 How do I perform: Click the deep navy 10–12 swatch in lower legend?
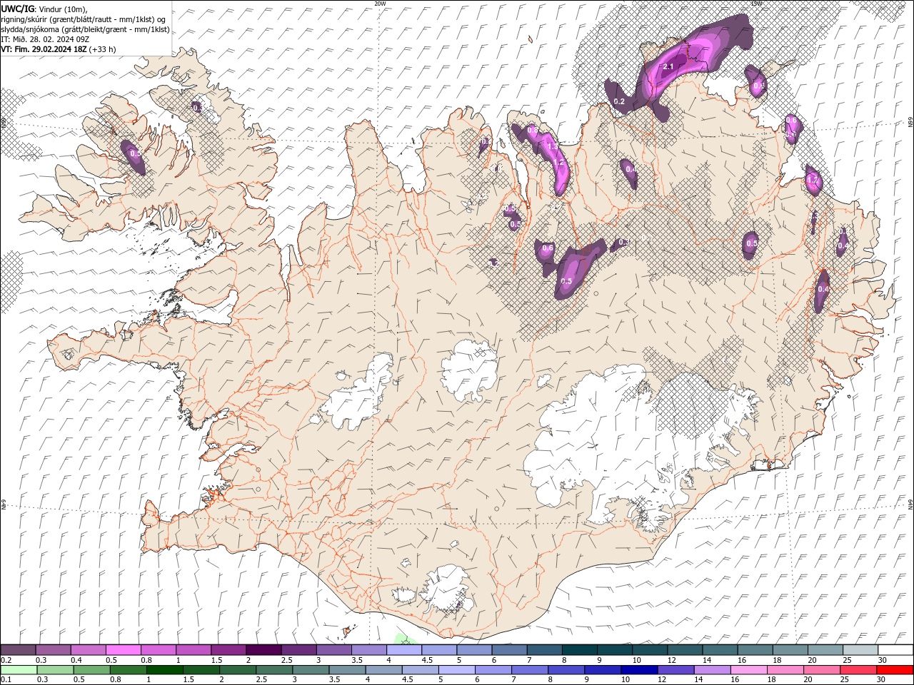click(639, 670)
